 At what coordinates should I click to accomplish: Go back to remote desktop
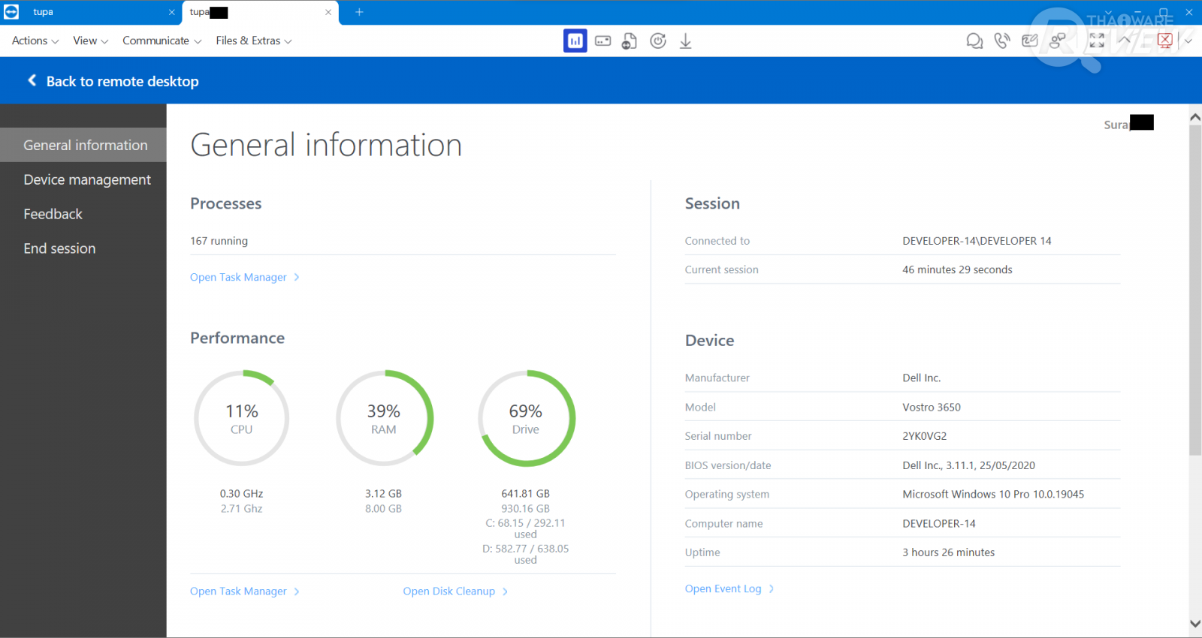click(122, 81)
